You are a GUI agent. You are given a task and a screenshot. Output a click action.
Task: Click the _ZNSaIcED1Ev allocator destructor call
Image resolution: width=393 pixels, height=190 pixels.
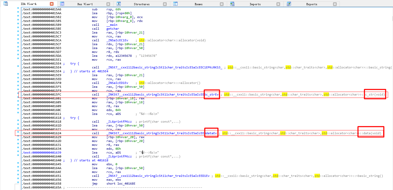117,83
